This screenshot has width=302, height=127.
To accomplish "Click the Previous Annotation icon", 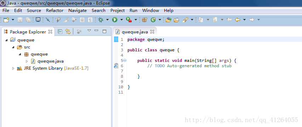I will pos(215,20).
